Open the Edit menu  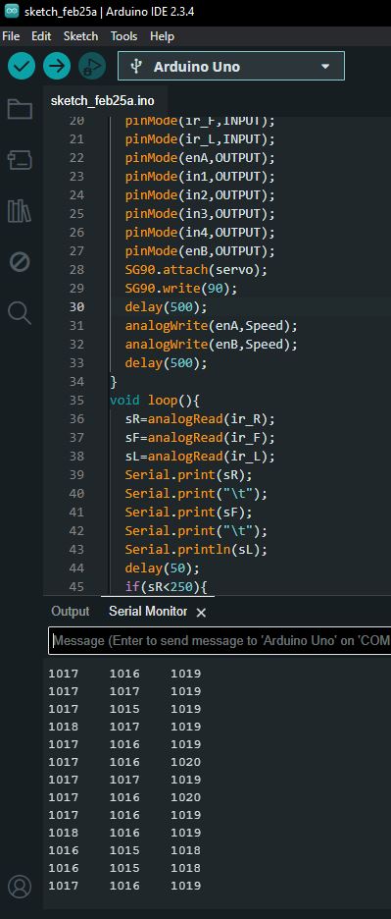click(x=41, y=36)
